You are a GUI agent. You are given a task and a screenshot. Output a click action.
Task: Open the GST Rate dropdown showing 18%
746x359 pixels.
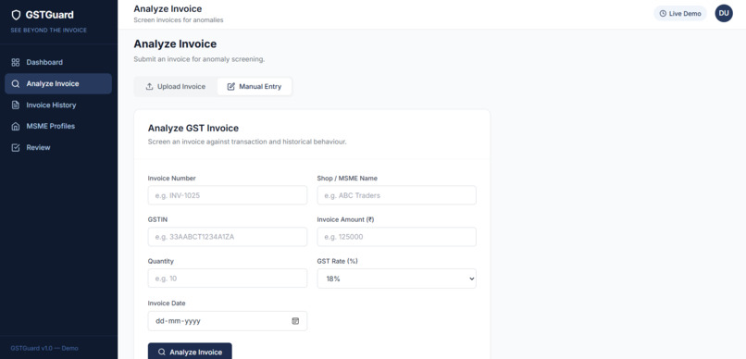click(397, 279)
